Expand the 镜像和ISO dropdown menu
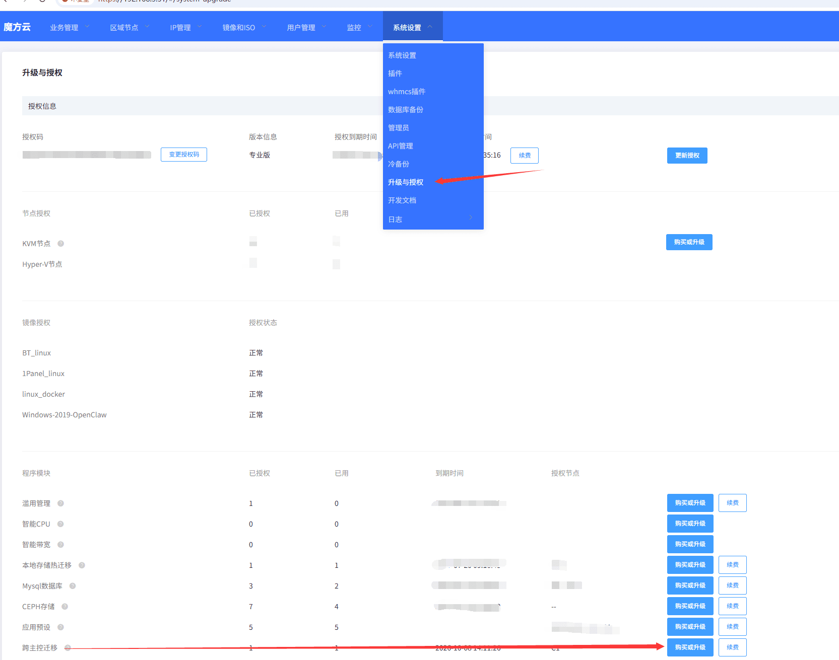839x660 pixels. [244, 27]
